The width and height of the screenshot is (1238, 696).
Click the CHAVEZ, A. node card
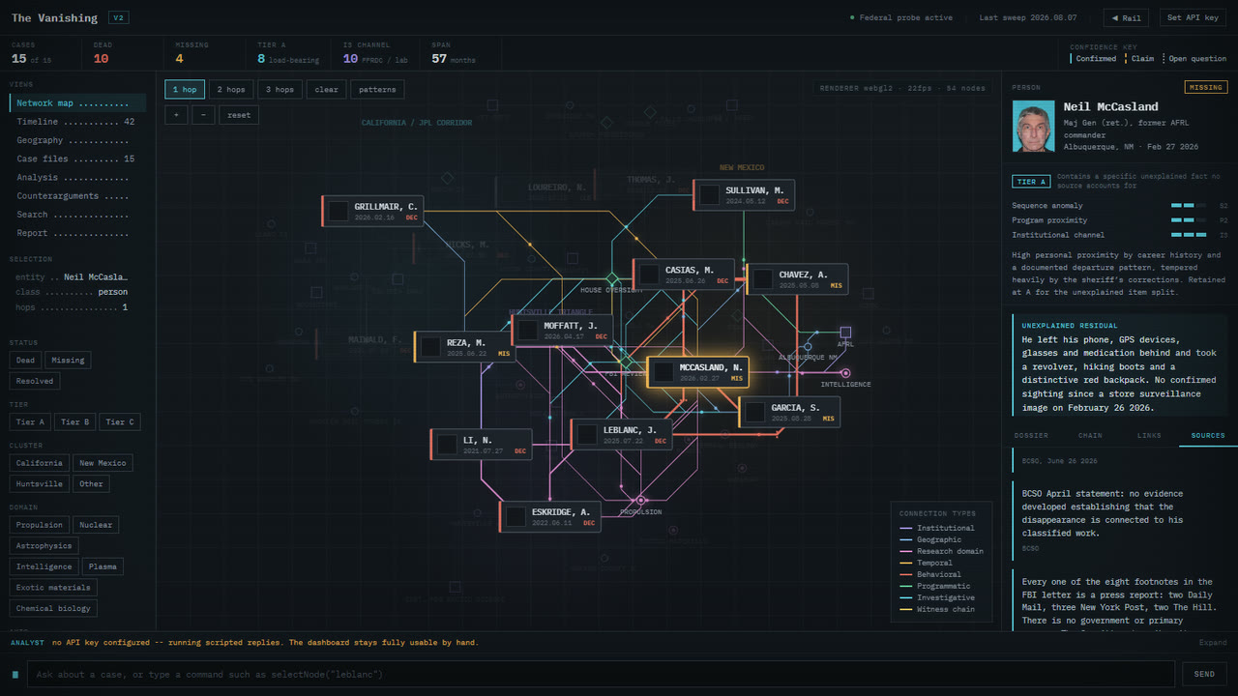click(797, 279)
